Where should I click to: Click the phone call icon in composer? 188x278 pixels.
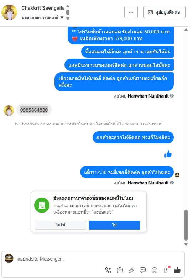point(108,270)
